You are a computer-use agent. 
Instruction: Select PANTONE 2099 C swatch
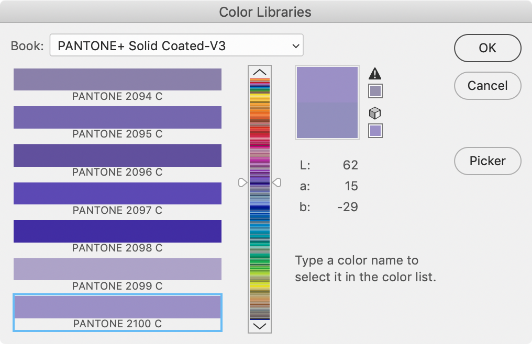coord(117,269)
